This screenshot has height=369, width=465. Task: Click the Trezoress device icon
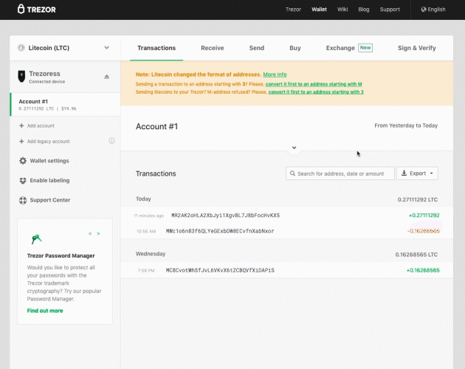21,77
